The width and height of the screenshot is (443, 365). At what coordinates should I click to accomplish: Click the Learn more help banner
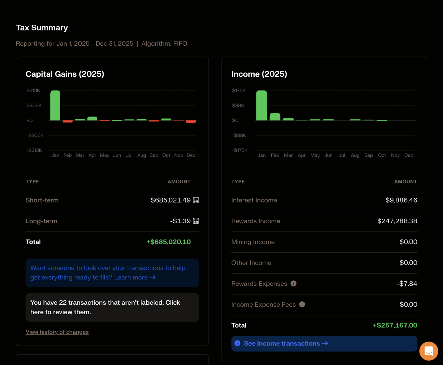[112, 273]
